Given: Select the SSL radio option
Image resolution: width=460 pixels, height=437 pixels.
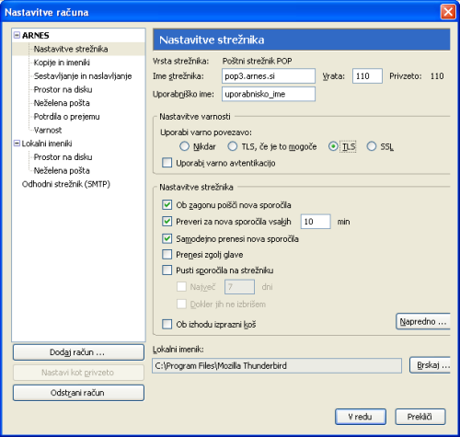Looking at the screenshot, I should click(372, 146).
